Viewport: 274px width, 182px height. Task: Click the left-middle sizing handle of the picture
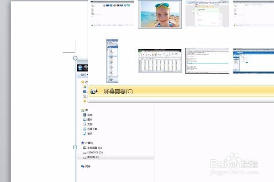point(75,147)
